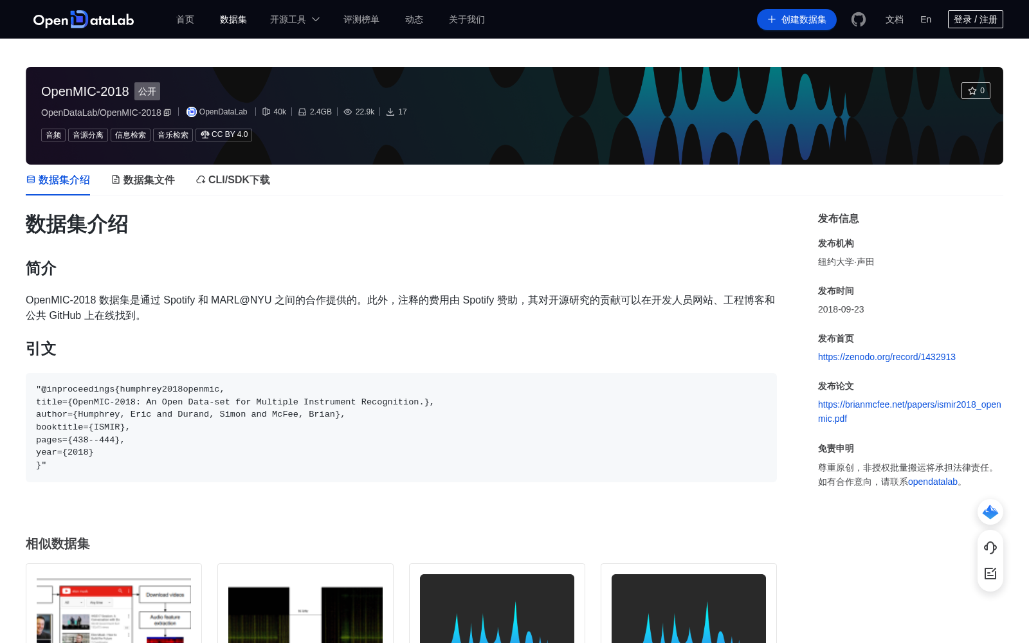1029x643 pixels.
Task: Open the fourth similar dataset waveform thumbnail
Action: click(x=689, y=609)
